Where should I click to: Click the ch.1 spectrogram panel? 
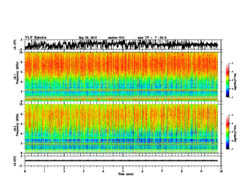(x=121, y=77)
